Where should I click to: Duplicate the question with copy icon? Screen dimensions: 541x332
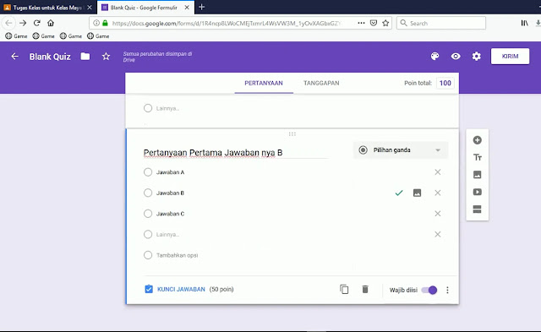[x=344, y=289]
